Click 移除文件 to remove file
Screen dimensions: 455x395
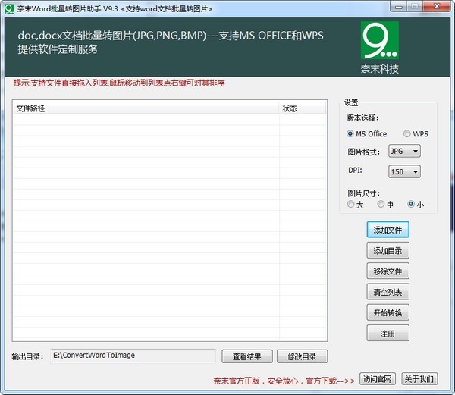tap(388, 271)
